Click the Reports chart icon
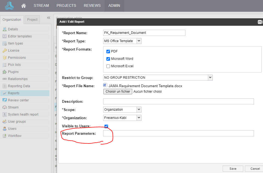The width and height of the screenshot is (263, 173). (x=5, y=93)
